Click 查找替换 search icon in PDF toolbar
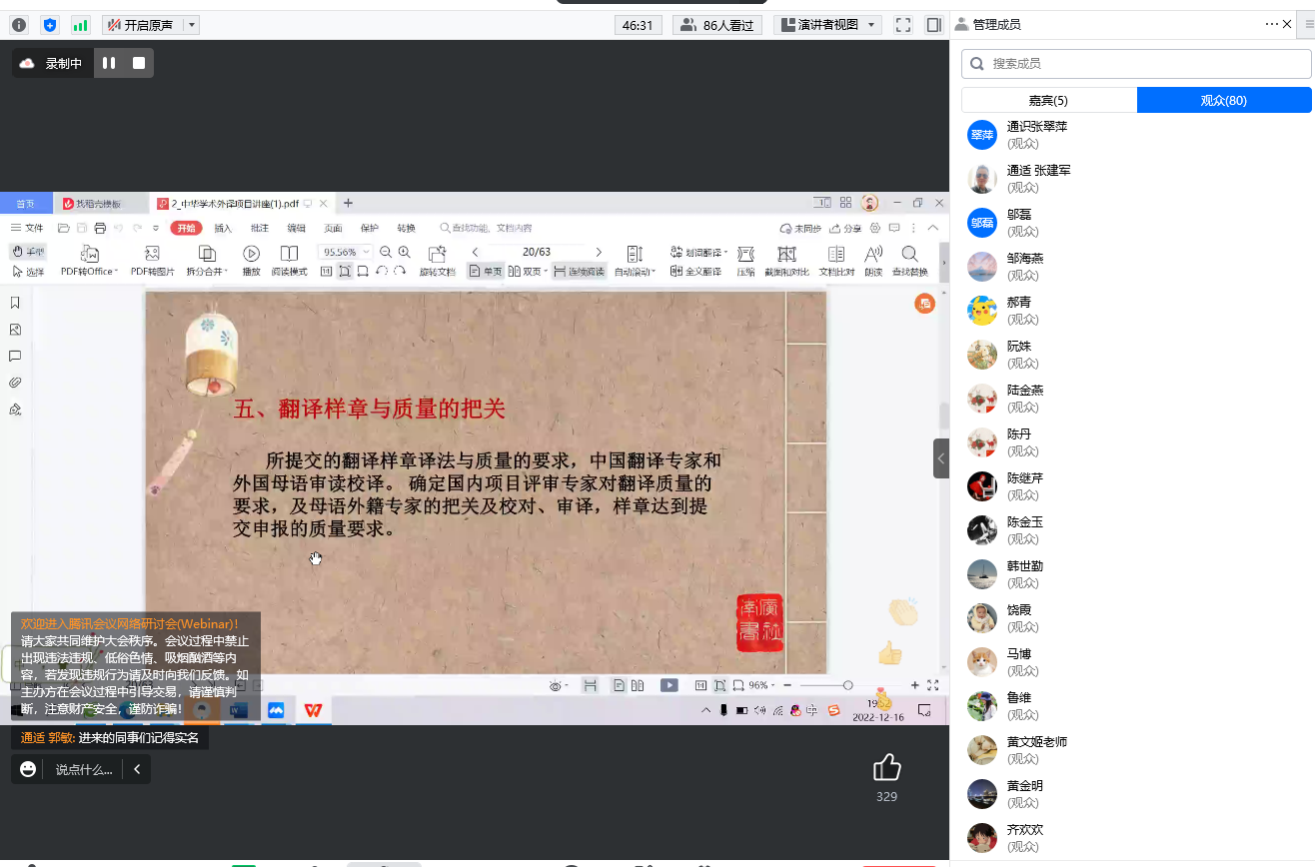This screenshot has height=867, width=1315. click(909, 261)
